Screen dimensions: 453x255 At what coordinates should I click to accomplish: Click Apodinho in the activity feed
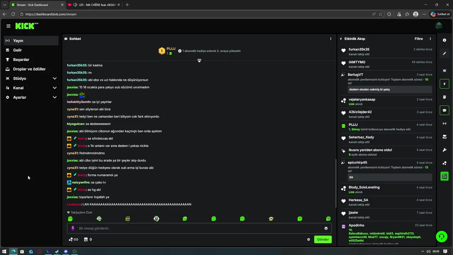pos(356,225)
